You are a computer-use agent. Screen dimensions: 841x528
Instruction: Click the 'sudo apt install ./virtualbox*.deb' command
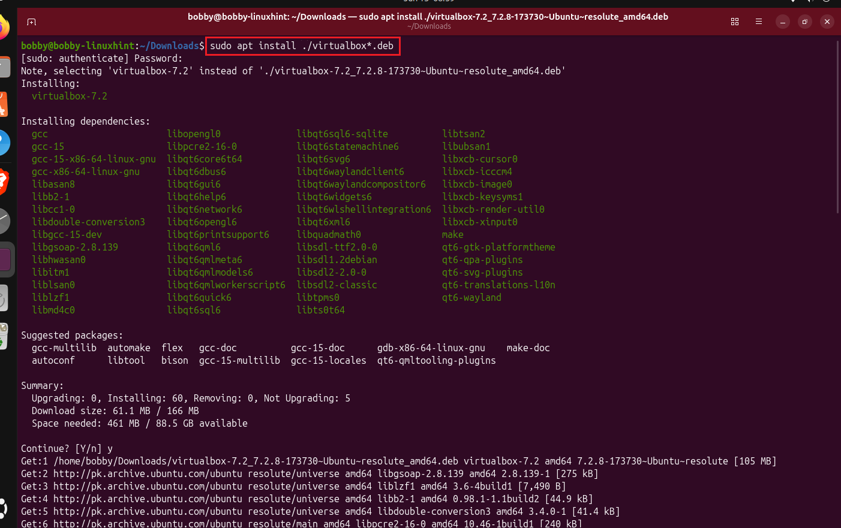[302, 46]
